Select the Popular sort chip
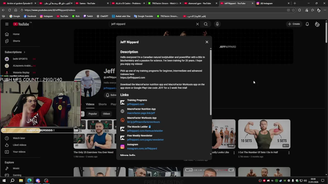This screenshot has width=328, height=184. [93, 114]
